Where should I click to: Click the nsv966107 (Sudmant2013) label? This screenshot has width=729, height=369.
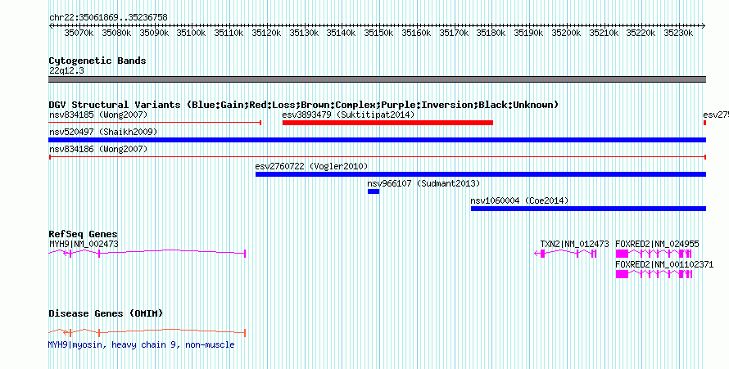coord(423,183)
